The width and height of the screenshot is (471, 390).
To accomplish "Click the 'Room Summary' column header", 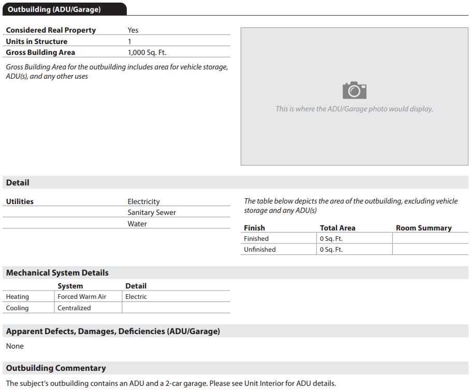I will 424,228.
